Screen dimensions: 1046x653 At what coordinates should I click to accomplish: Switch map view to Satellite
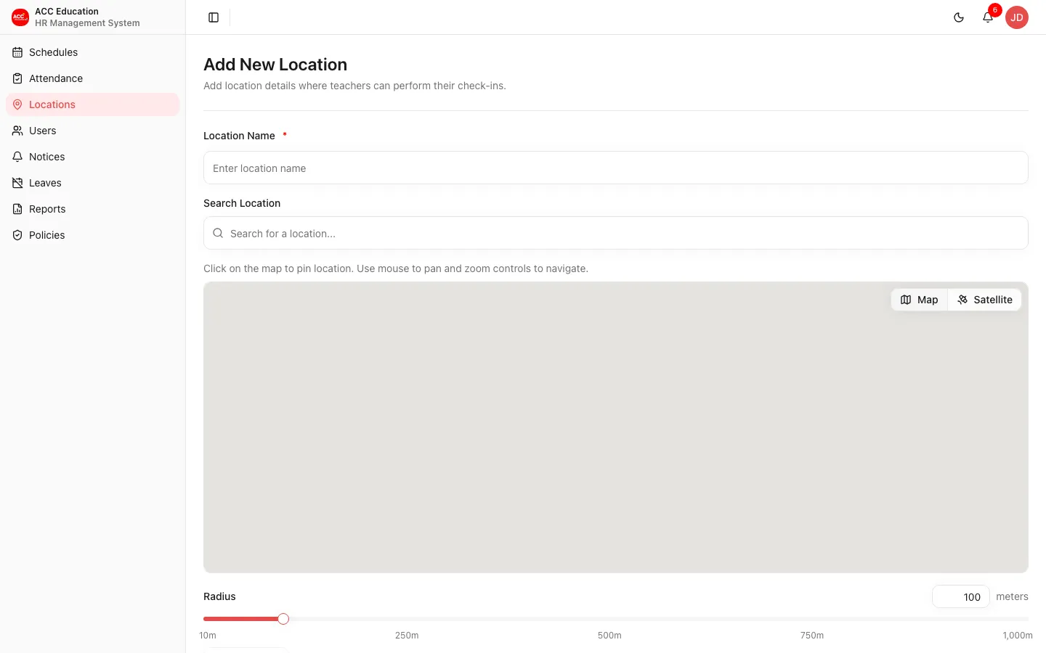point(984,300)
